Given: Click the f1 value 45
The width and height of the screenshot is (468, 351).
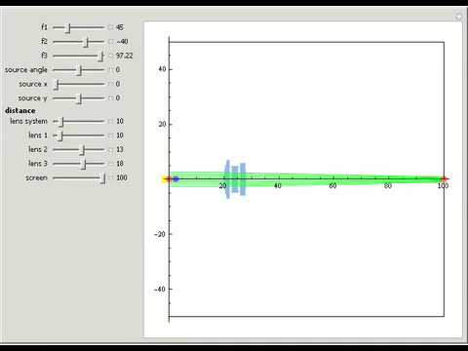Looking at the screenshot, I should [120, 27].
